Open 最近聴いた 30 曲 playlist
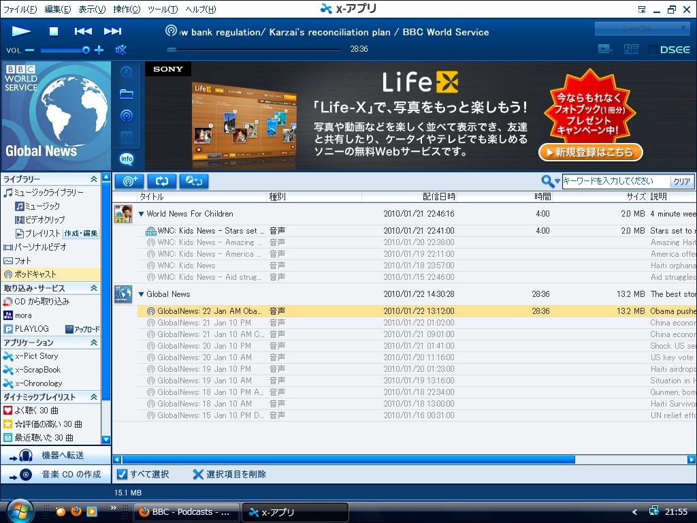Image resolution: width=697 pixels, height=523 pixels. click(38, 438)
